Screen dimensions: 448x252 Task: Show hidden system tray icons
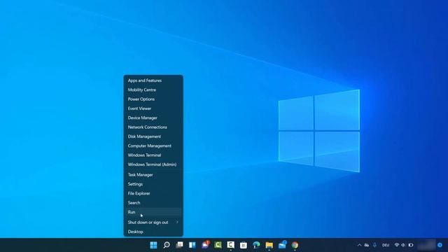pos(359,245)
